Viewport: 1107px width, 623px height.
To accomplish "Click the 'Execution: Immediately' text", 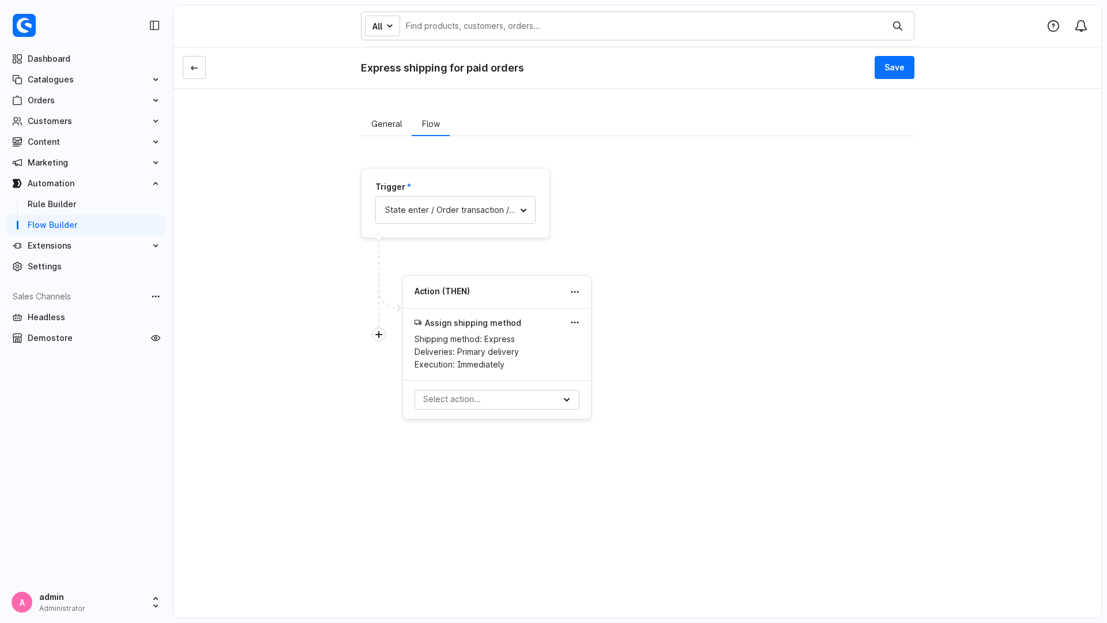I will click(x=460, y=365).
